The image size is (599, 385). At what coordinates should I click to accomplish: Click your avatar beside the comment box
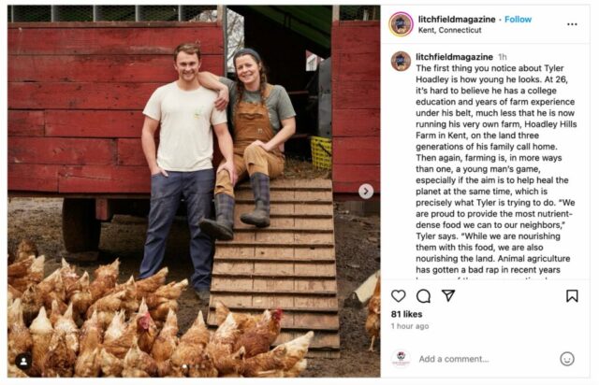pyautogui.click(x=401, y=359)
